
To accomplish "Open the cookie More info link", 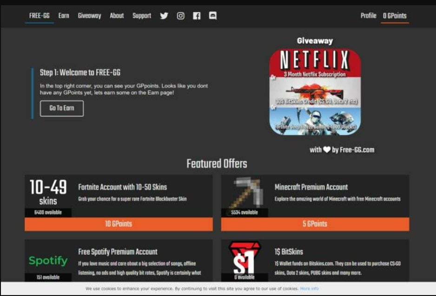I will tap(309, 289).
